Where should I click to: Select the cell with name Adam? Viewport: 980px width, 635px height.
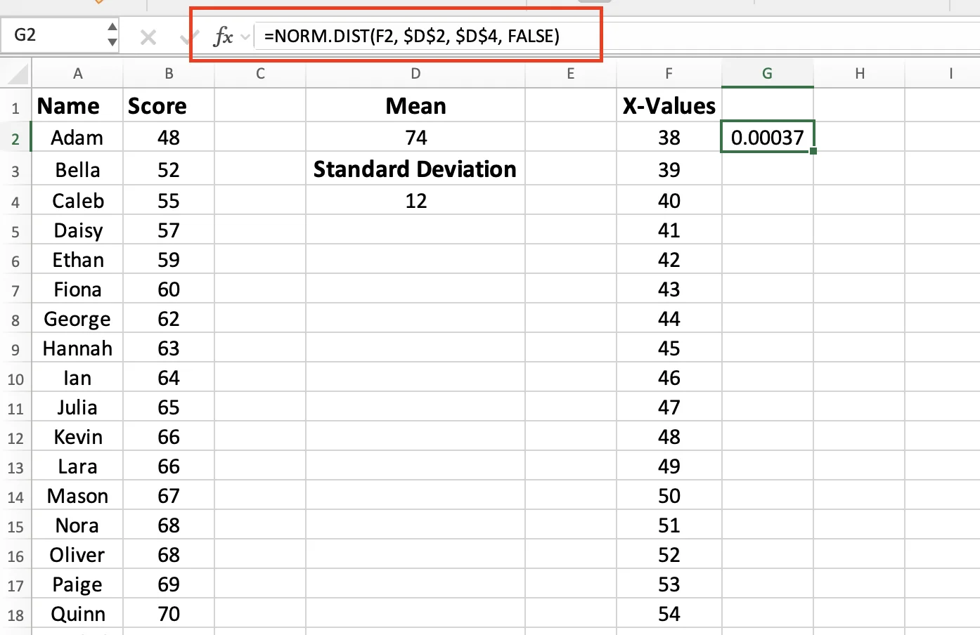[x=77, y=137]
